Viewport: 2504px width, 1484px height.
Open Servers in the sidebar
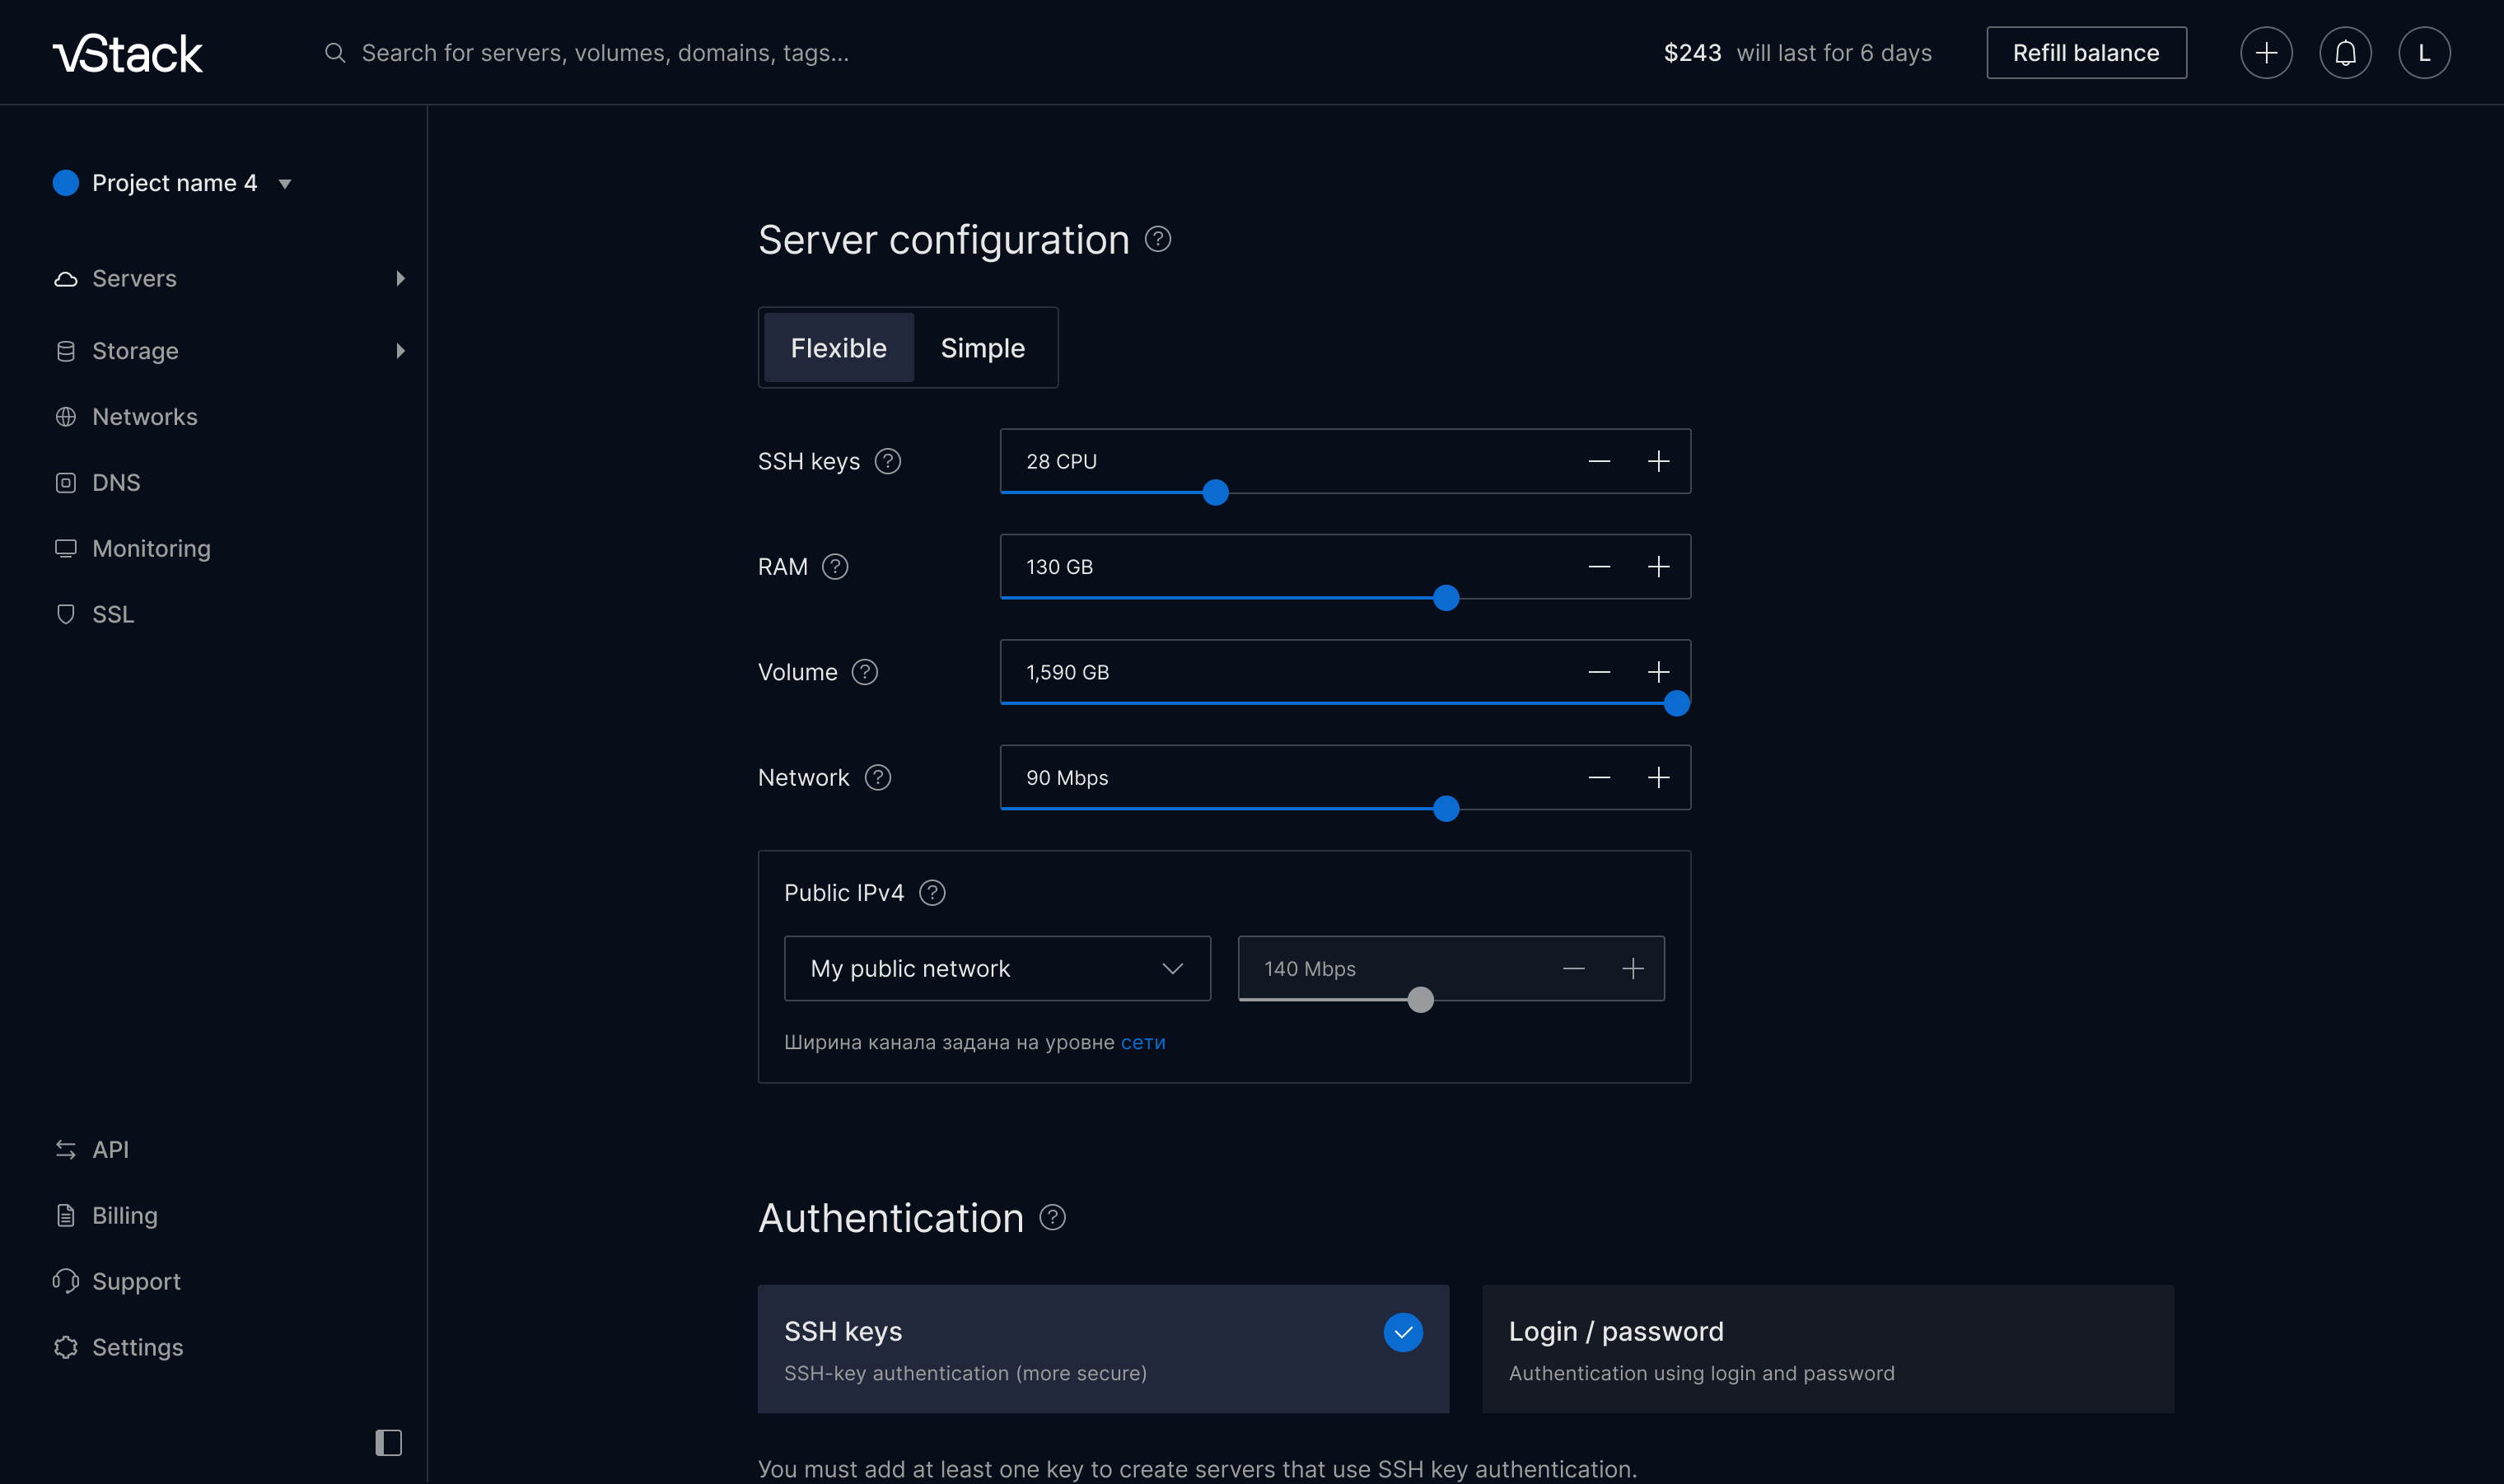click(x=134, y=278)
